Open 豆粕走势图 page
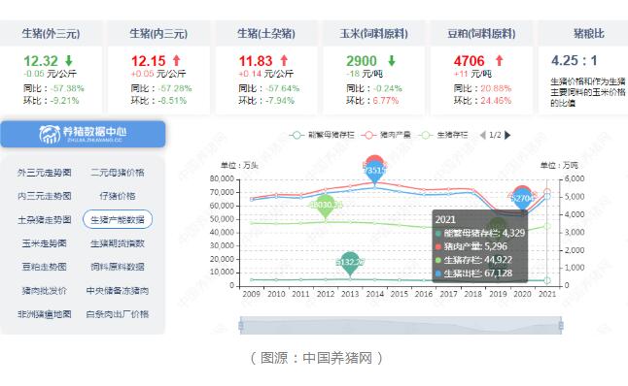628x386 pixels. [x=45, y=267]
